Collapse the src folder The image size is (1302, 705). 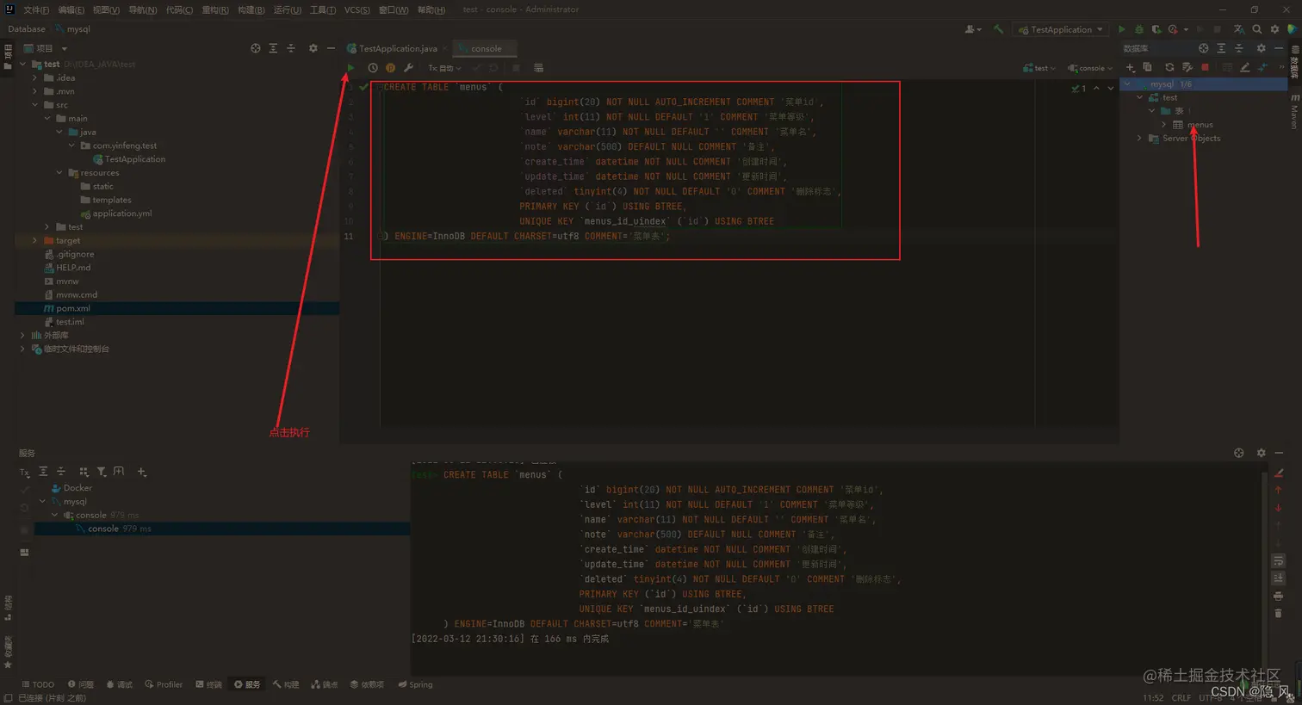[x=35, y=105]
